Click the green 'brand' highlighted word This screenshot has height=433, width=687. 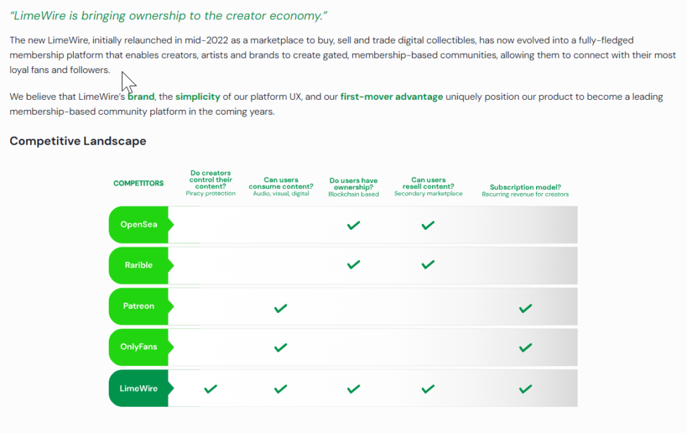click(x=141, y=97)
